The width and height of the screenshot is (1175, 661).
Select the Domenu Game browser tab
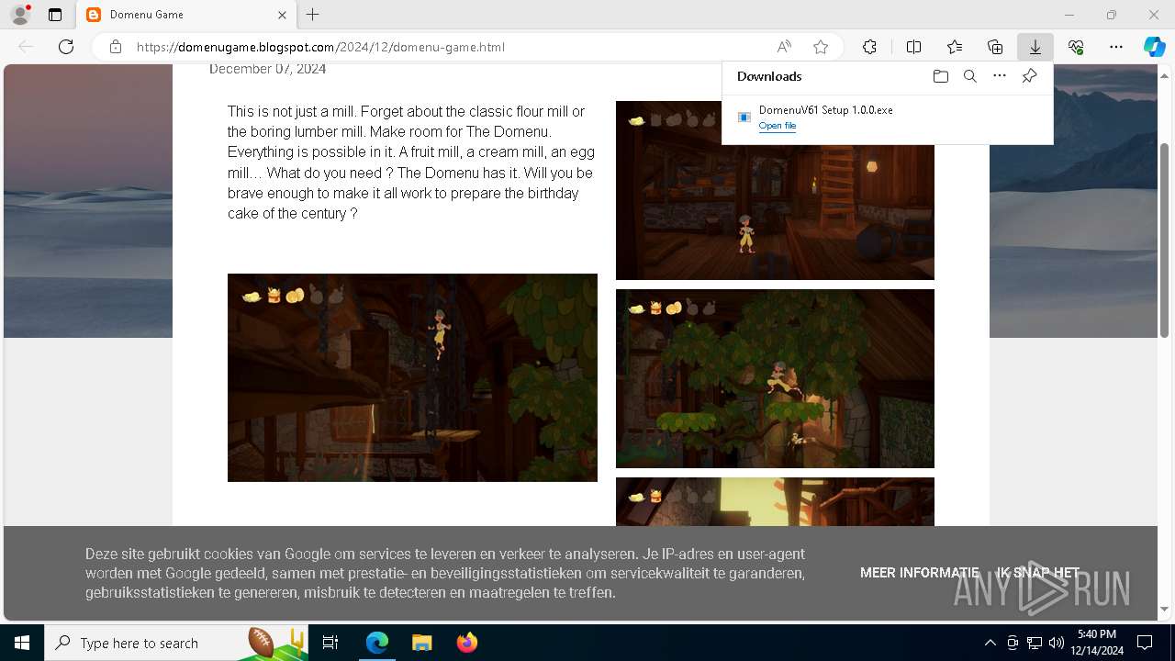point(186,15)
